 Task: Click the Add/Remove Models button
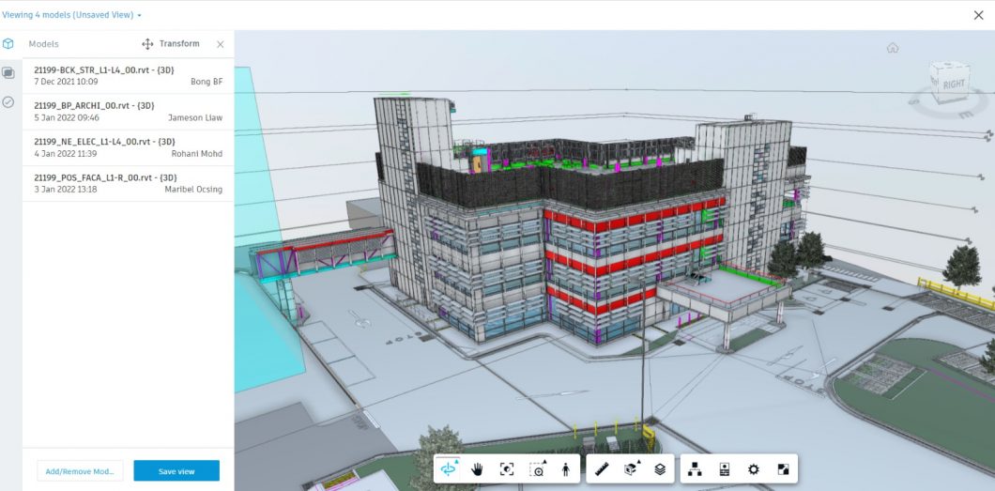(x=80, y=470)
